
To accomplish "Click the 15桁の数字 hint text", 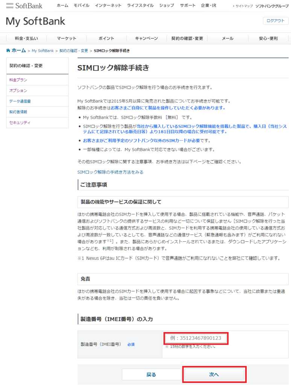I will (x=190, y=347).
